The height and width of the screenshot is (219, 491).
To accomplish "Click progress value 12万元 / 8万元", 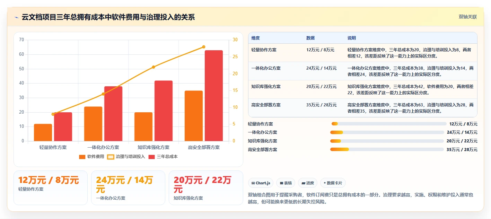I will pos(463,124).
